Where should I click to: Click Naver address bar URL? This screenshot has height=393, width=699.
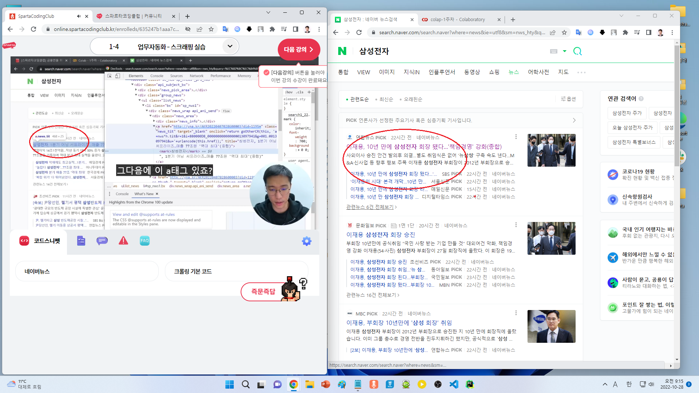(x=462, y=32)
